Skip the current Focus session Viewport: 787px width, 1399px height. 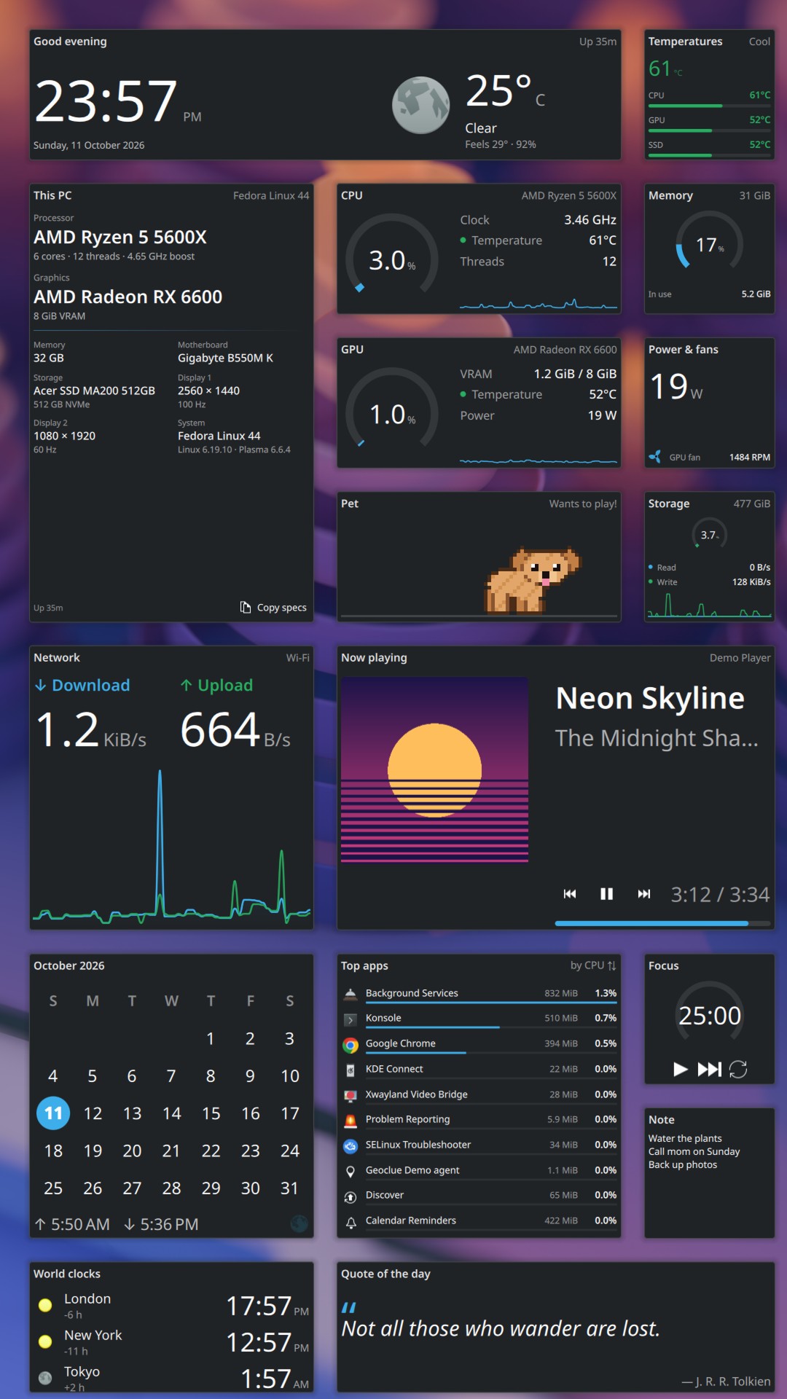(x=709, y=1069)
